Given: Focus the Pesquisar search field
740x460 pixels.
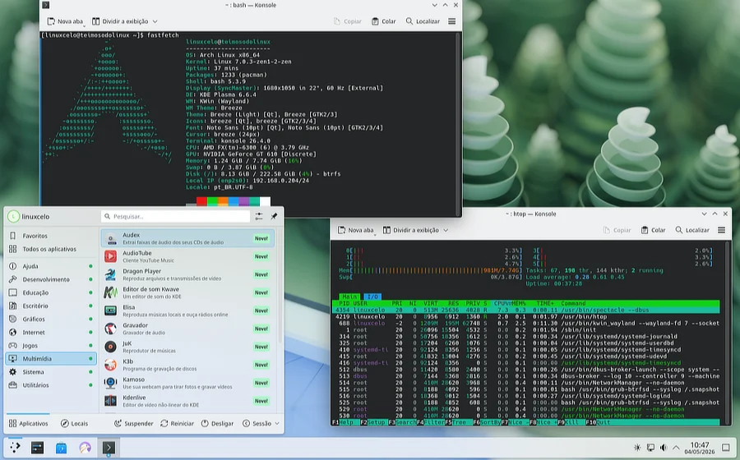Looking at the screenshot, I should (x=175, y=216).
